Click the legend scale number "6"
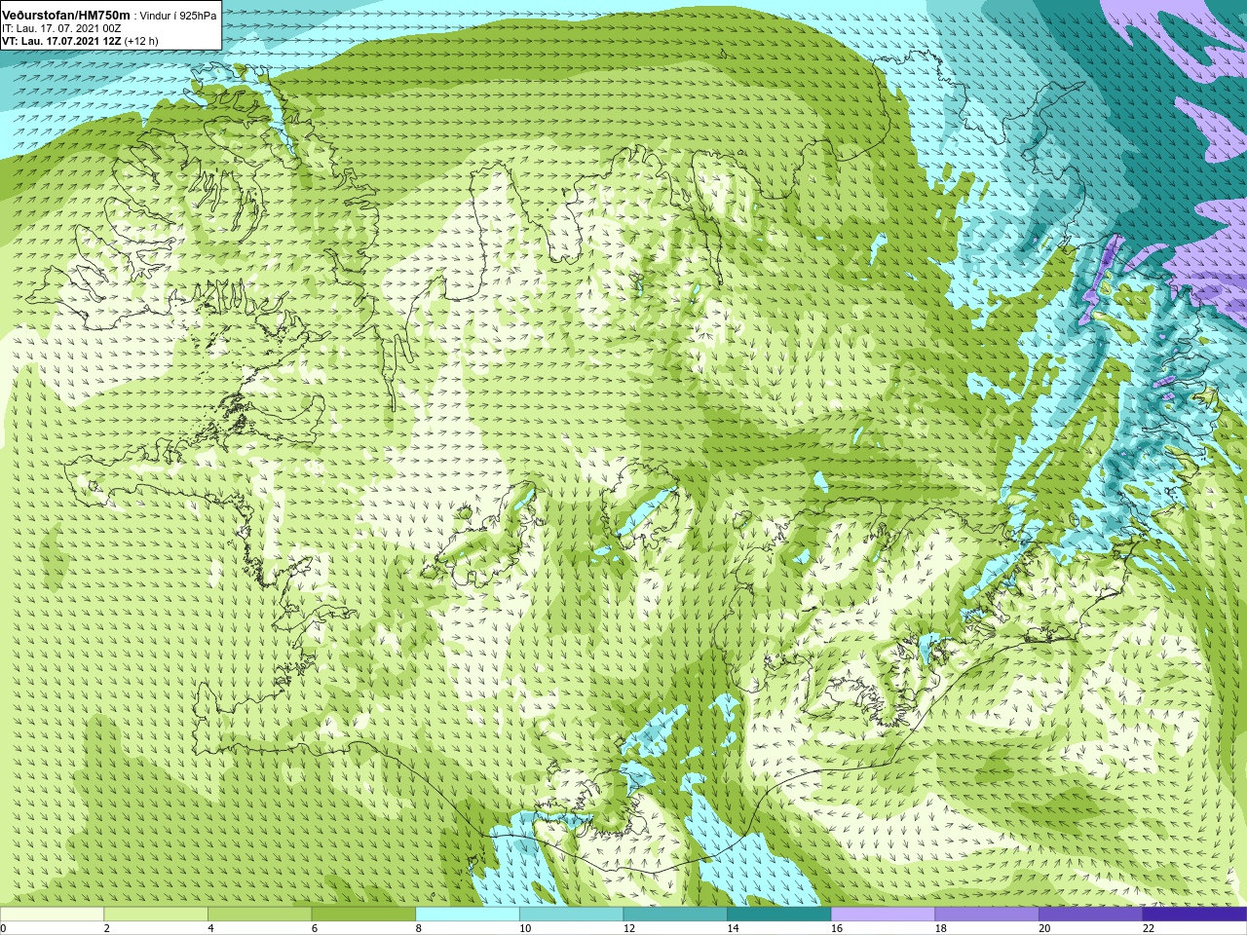The height and width of the screenshot is (935, 1247). coord(315,928)
